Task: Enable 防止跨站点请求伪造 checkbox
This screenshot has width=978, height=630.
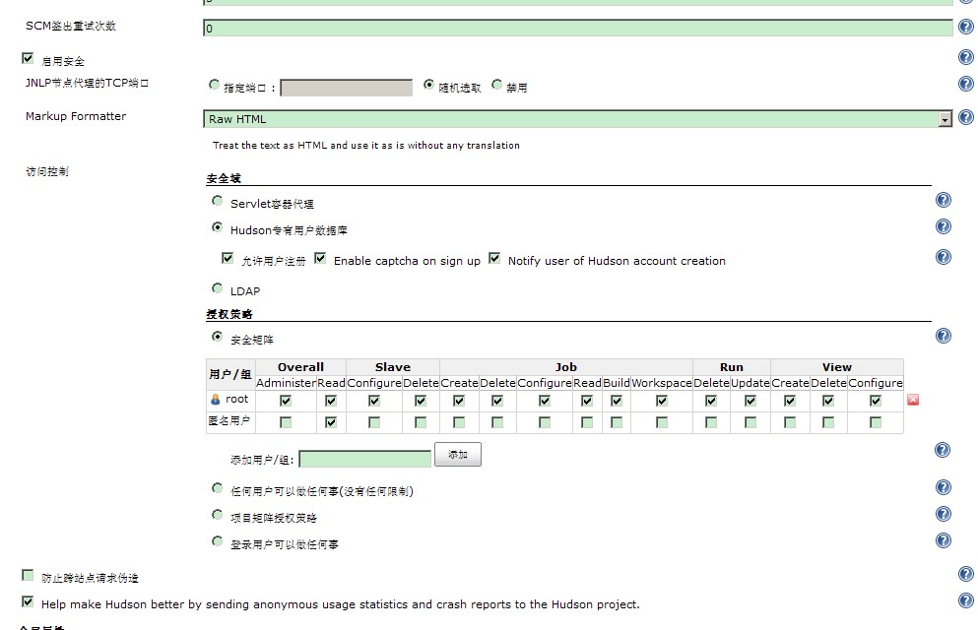Action: pos(28,575)
